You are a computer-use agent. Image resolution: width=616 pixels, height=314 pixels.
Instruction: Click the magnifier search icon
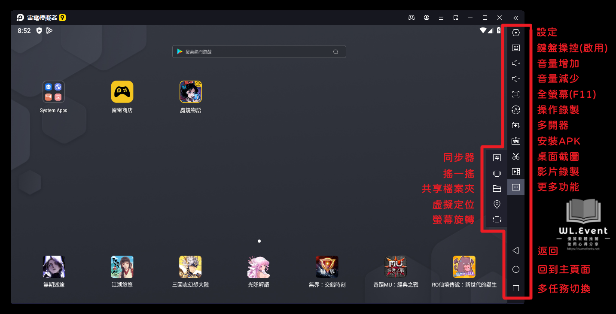335,51
